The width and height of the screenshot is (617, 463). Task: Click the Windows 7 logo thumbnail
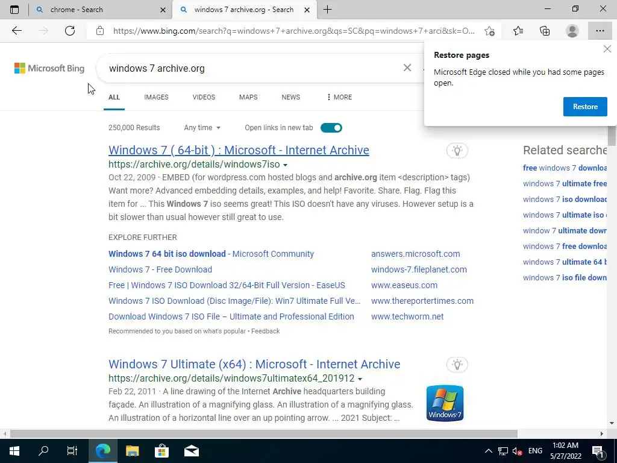tap(445, 403)
